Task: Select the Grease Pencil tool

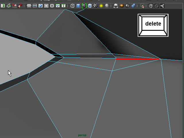Action: pos(20,6)
